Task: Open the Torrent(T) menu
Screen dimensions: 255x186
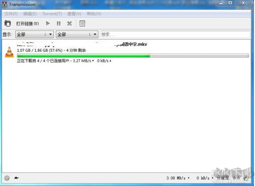Action: click(52, 14)
